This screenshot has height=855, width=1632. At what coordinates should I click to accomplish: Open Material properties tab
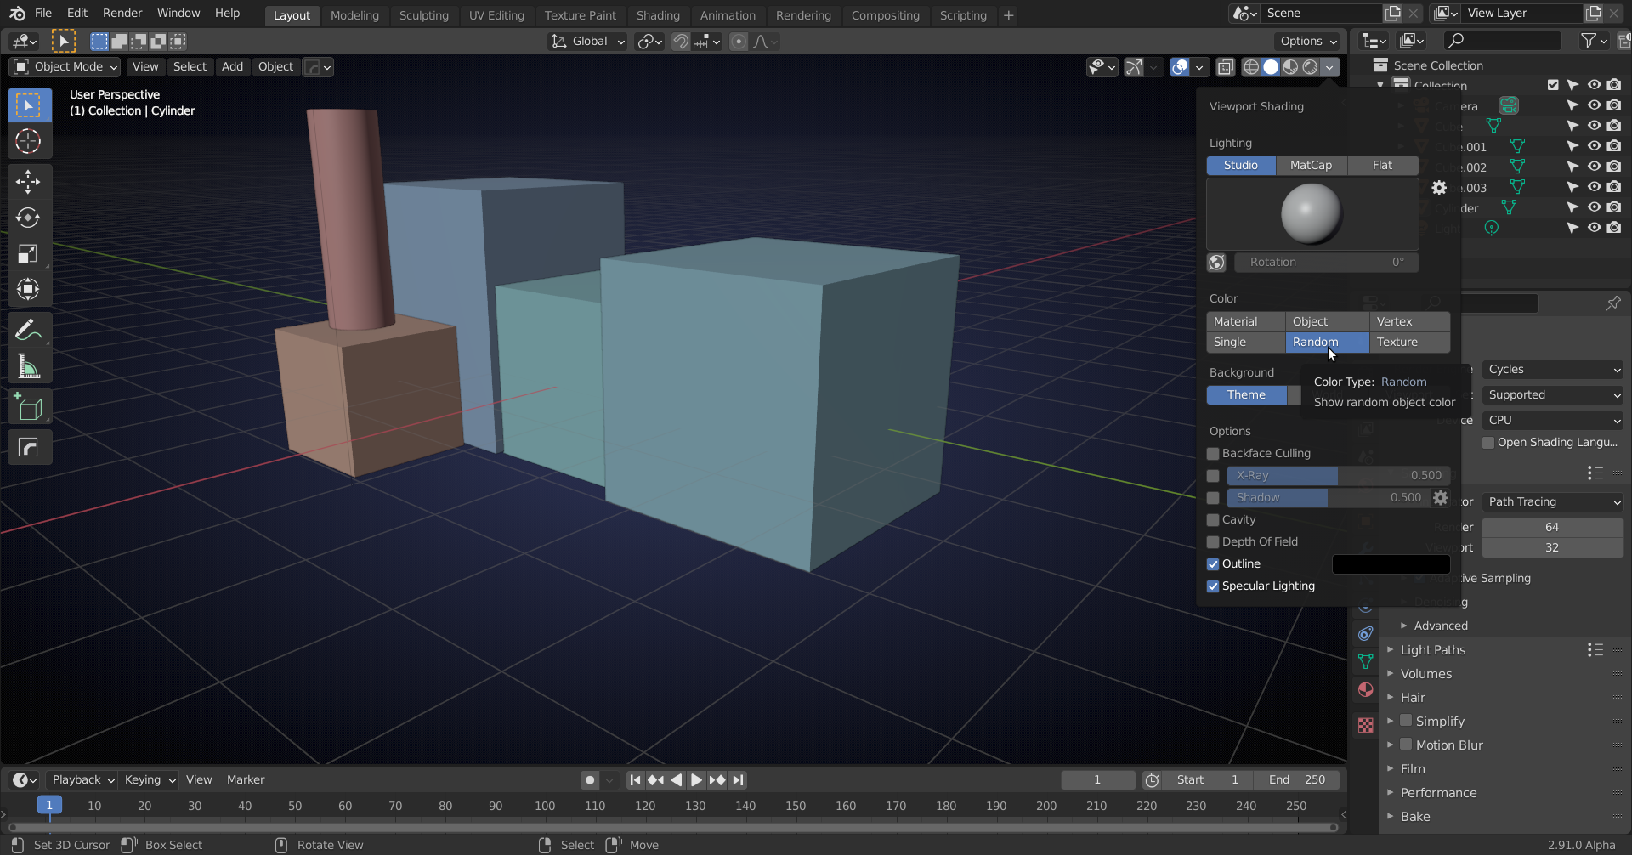tap(1365, 689)
